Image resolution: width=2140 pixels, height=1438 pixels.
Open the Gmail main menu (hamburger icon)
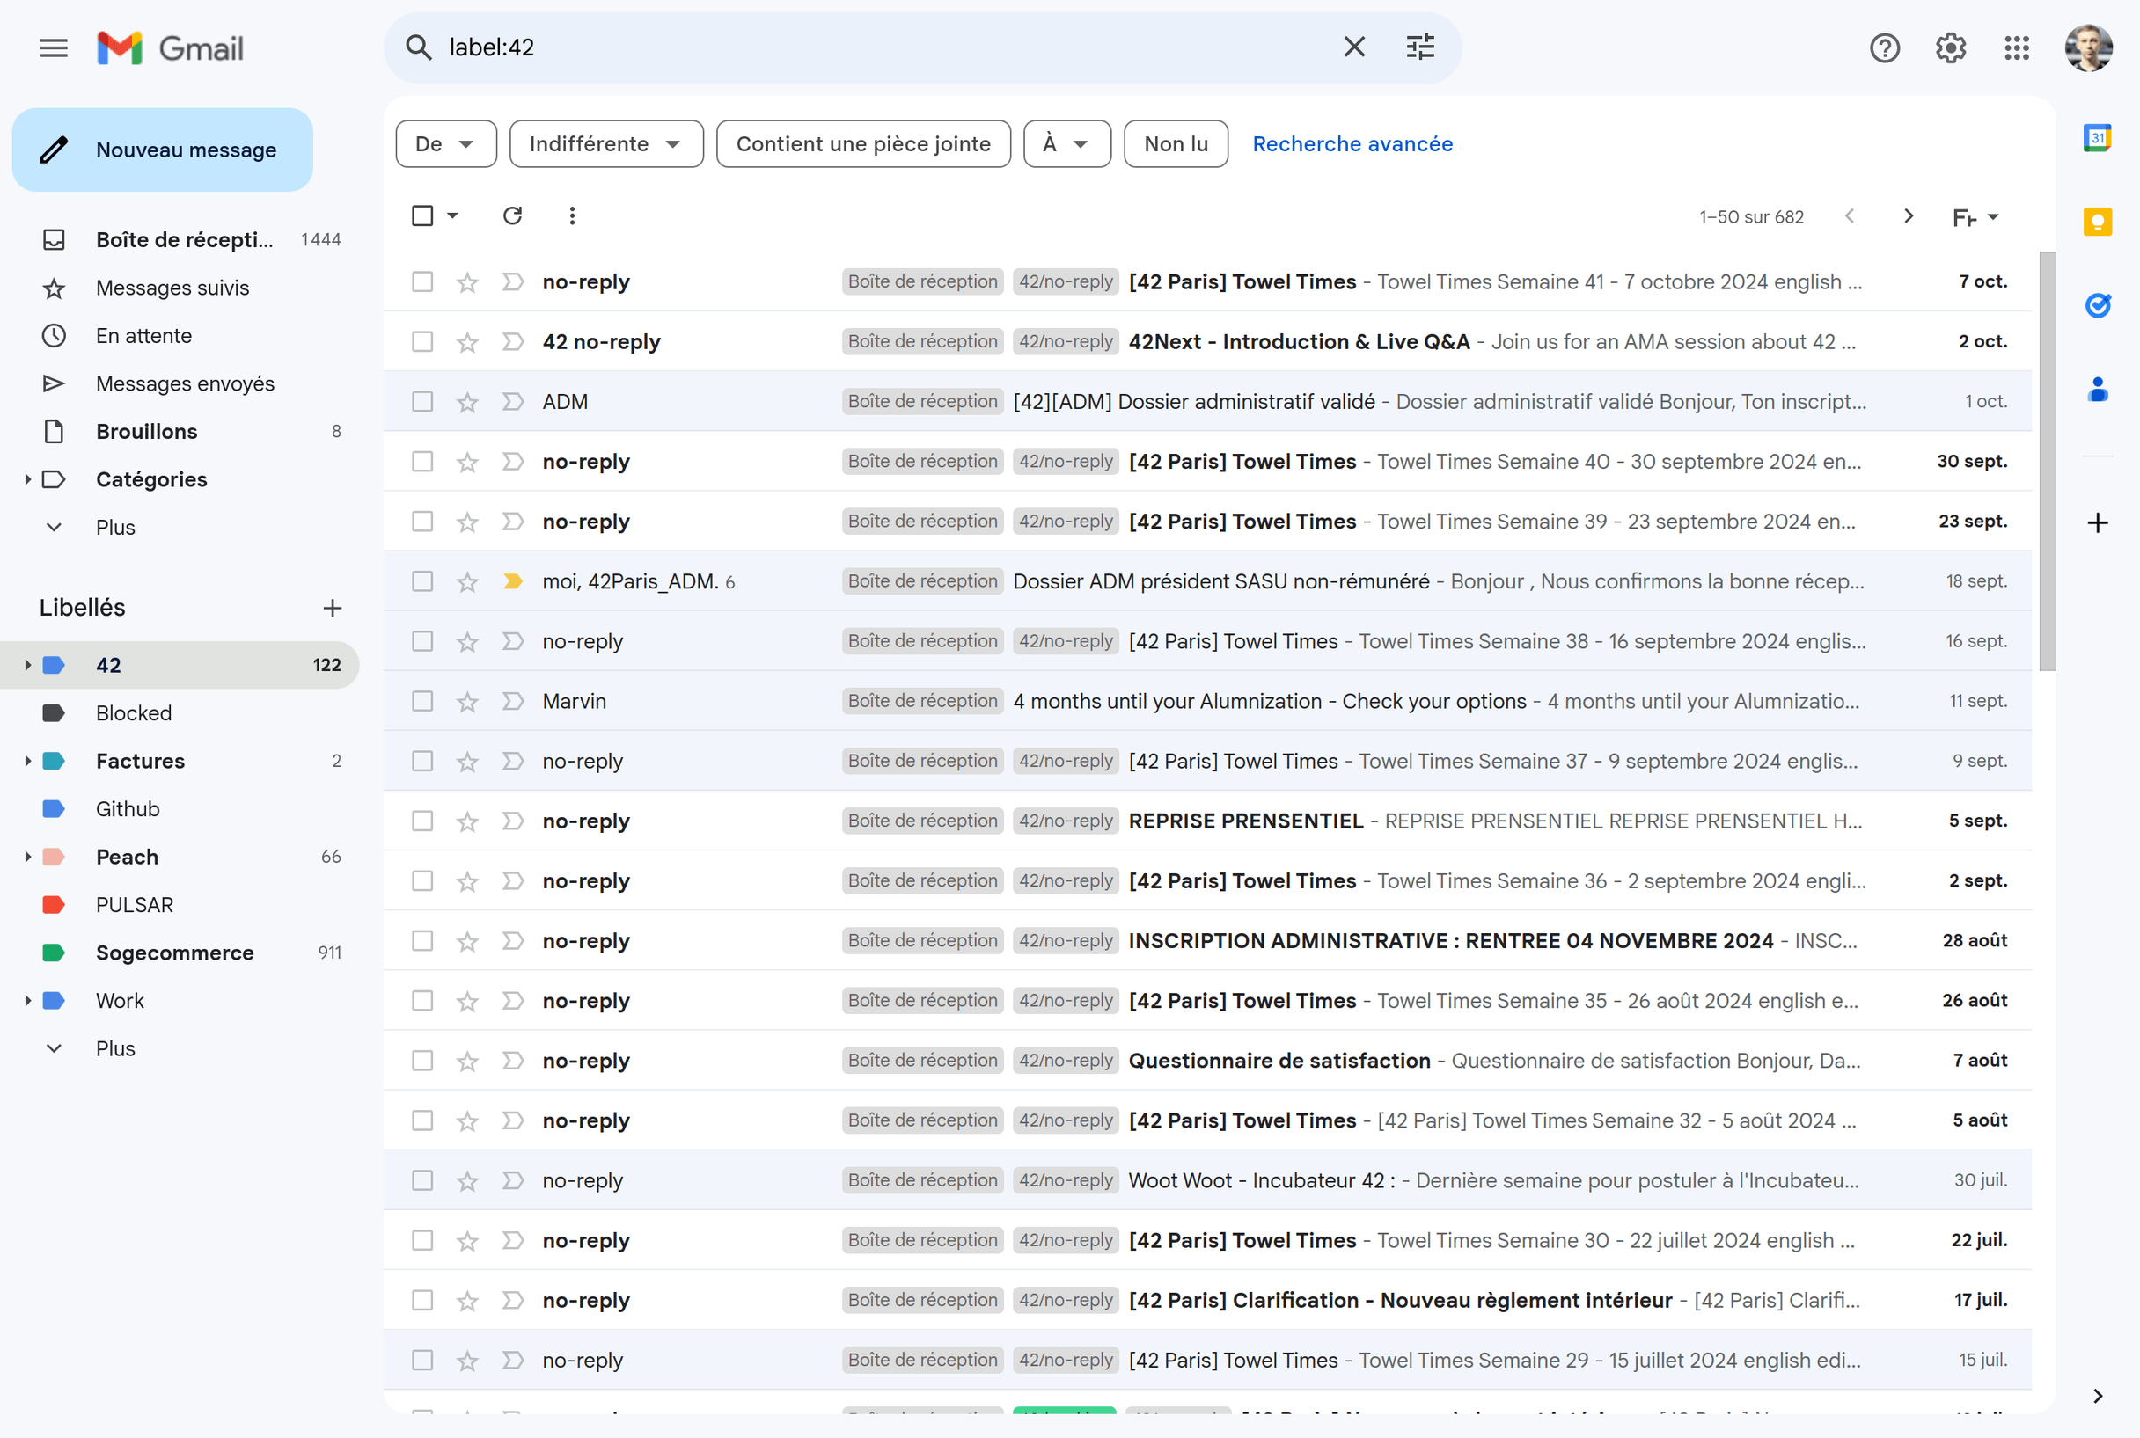(53, 47)
